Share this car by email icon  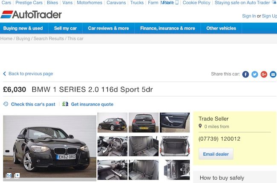pyautogui.click(x=273, y=74)
